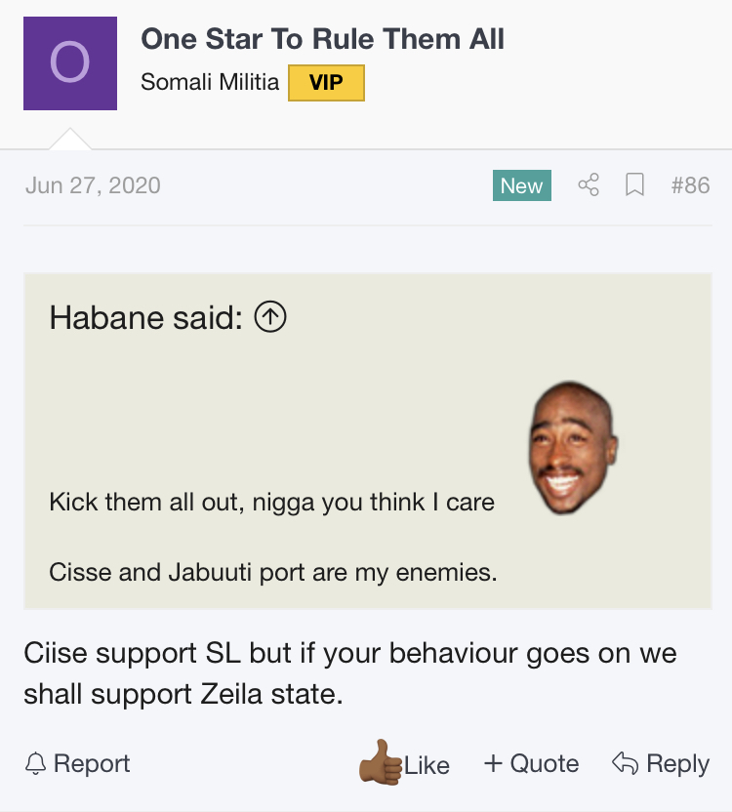Open the Jun 27, 2020 post timestamp
732x812 pixels.
pyautogui.click(x=93, y=185)
